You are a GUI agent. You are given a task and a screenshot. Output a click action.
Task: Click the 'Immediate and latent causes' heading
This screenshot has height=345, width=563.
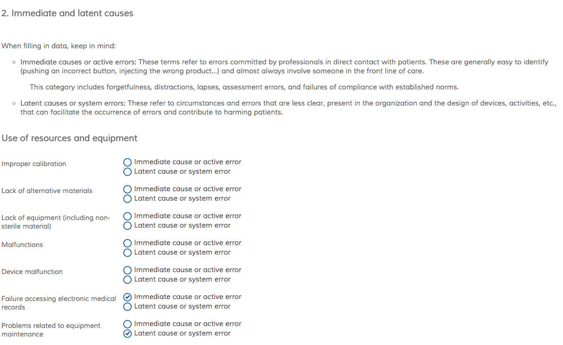click(67, 13)
